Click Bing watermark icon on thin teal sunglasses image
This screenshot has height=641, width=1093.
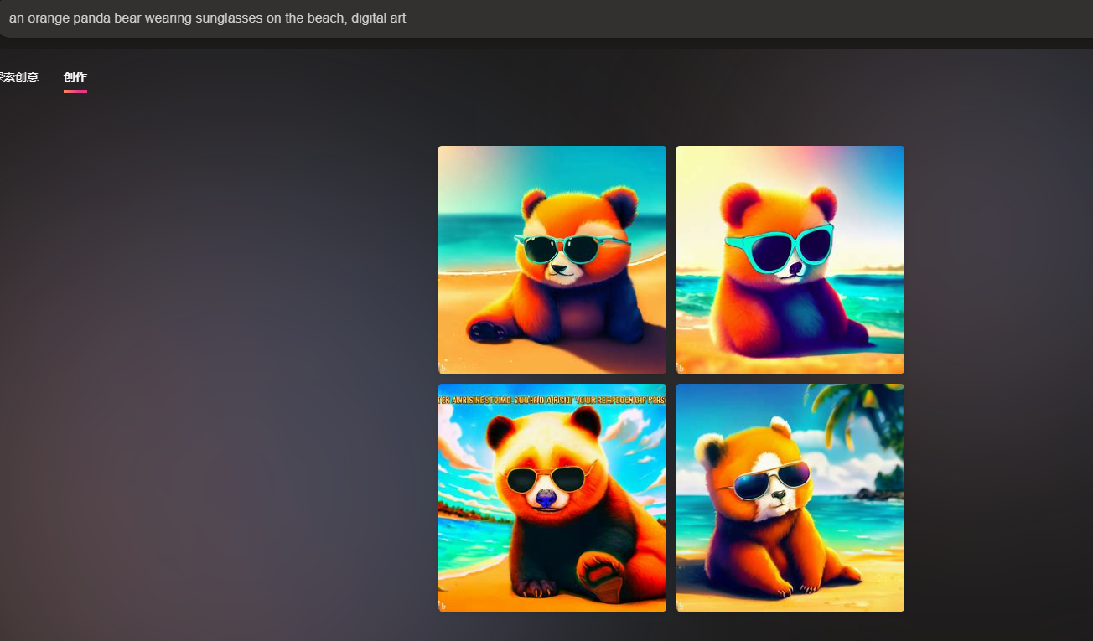pos(443,367)
